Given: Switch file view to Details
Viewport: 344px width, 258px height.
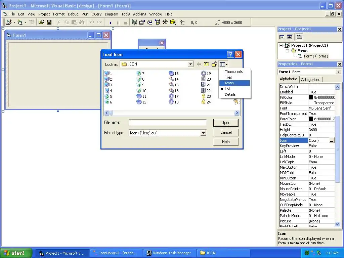Looking at the screenshot, I should pos(230,94).
